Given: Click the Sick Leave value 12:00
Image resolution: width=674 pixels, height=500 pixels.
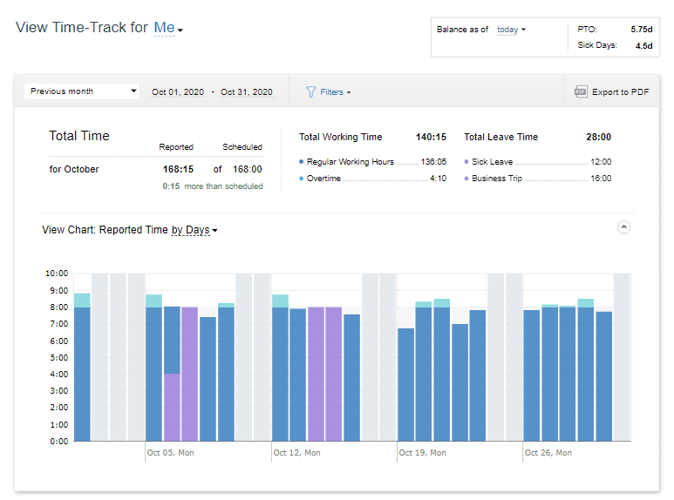Looking at the screenshot, I should 601,162.
